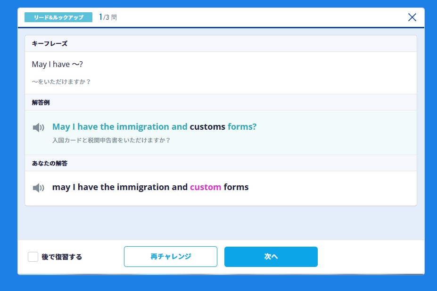Play the model answer audio speaker icon
This screenshot has height=291, width=437.
tap(39, 127)
